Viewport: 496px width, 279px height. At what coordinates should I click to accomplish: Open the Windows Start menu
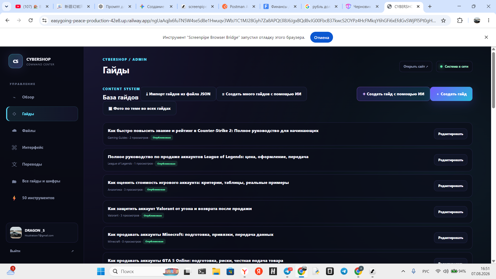click(101, 271)
